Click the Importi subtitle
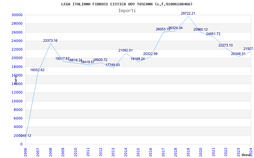The width and height of the screenshot is (254, 158). pyautogui.click(x=127, y=11)
